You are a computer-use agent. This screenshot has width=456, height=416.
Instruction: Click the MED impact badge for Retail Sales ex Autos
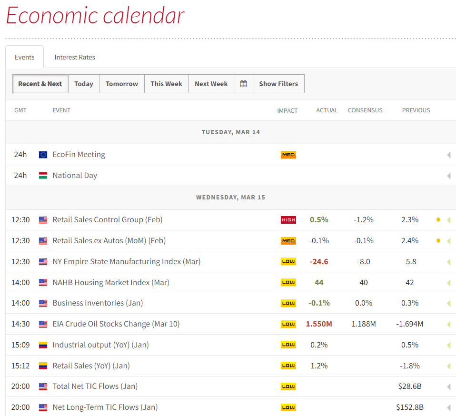click(288, 241)
